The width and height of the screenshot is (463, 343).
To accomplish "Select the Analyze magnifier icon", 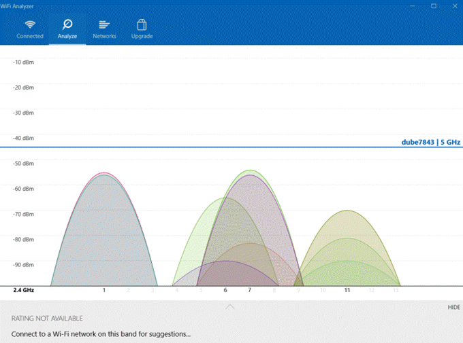I will (x=67, y=29).
